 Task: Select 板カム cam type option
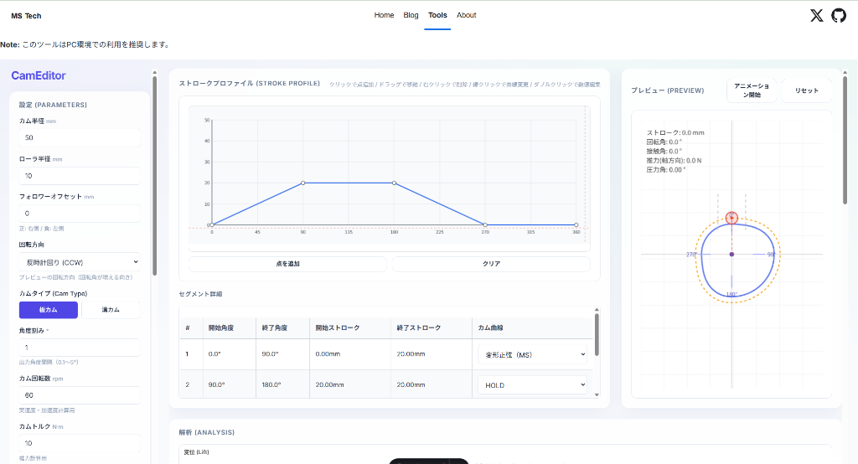pos(49,310)
